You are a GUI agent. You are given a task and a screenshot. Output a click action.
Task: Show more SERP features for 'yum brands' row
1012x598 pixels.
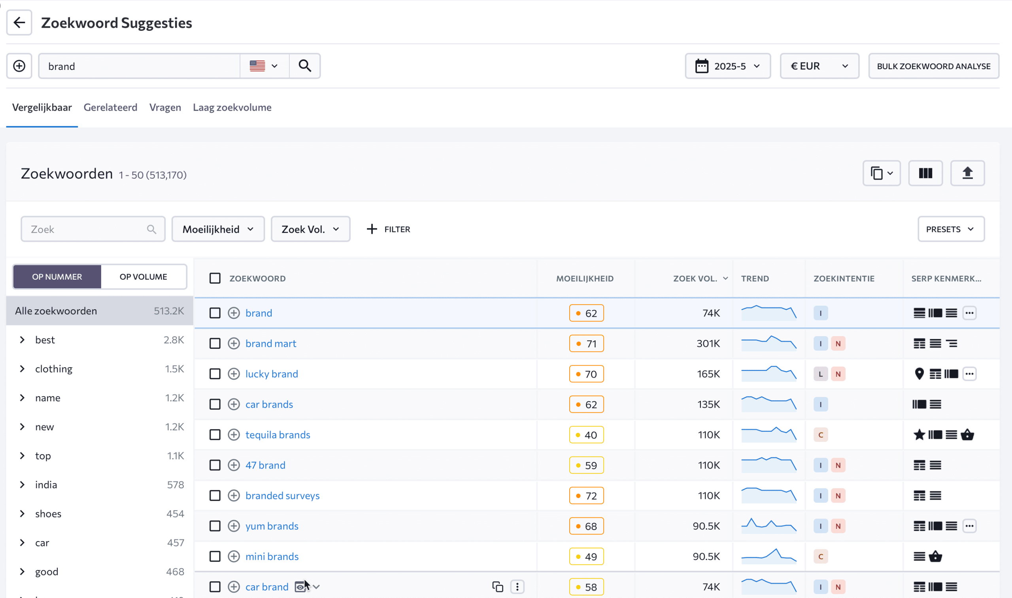click(969, 526)
